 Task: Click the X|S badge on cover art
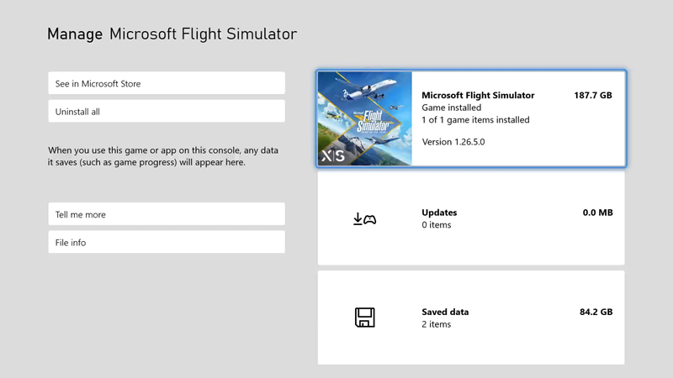(332, 155)
